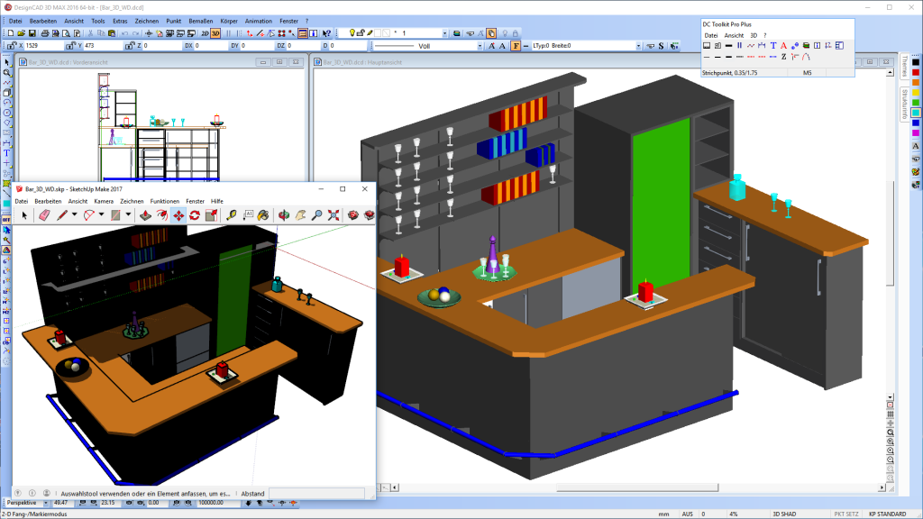Open the pencil tool dropdown arrow in SketchUp
The width and height of the screenshot is (923, 519).
pos(74,215)
